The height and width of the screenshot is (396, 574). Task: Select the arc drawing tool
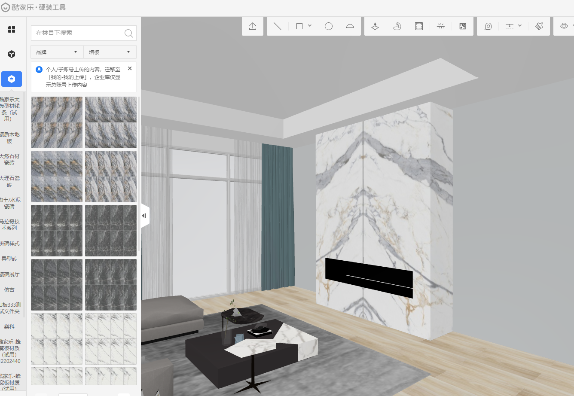tap(350, 26)
